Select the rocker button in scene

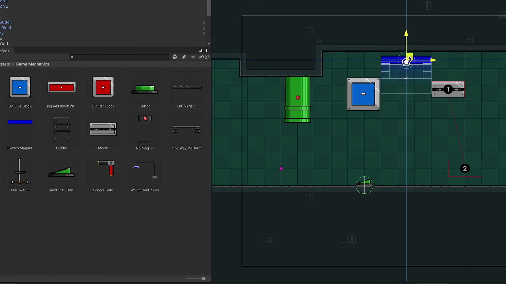(x=364, y=182)
